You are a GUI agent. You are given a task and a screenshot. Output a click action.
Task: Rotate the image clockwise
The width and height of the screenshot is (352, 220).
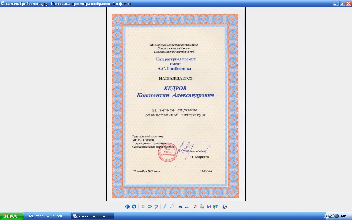(x=180, y=207)
